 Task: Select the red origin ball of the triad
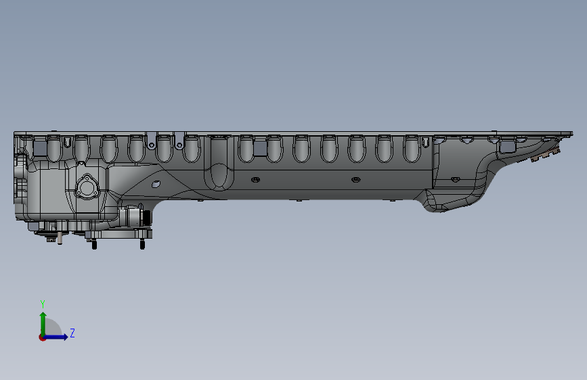(x=42, y=337)
